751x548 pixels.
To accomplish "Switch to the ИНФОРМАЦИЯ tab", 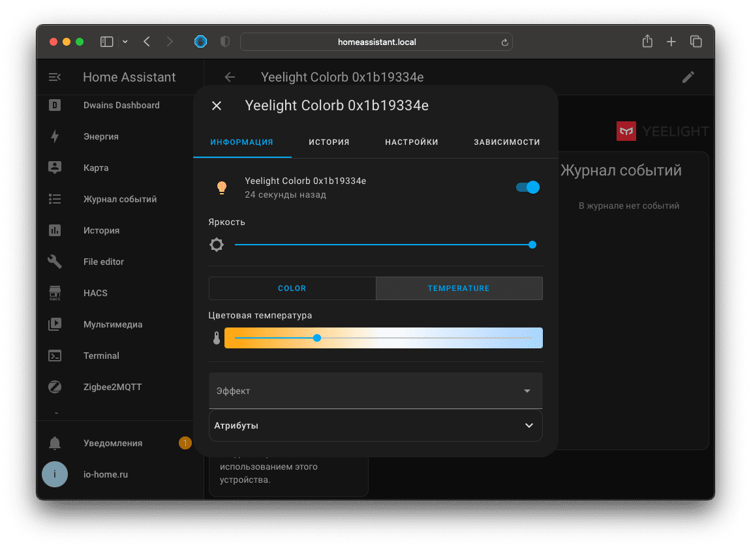I will [242, 142].
